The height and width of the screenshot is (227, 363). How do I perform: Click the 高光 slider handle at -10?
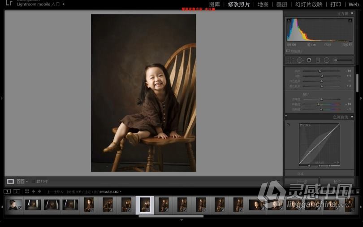click(320, 71)
